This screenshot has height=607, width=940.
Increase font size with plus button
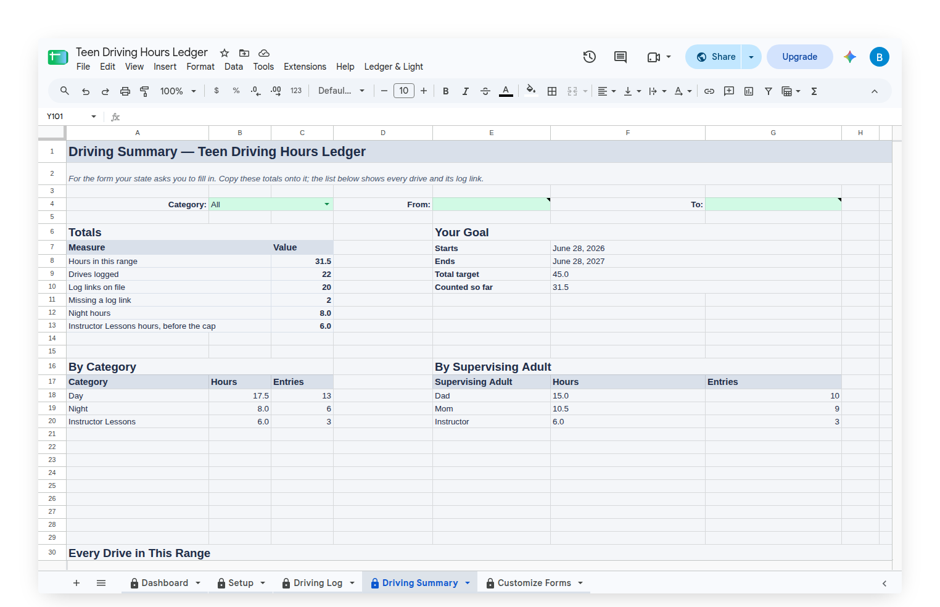[x=424, y=91]
